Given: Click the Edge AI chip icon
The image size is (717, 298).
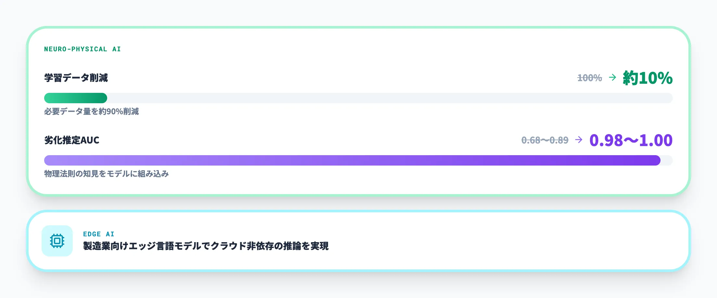Looking at the screenshot, I should click(57, 241).
